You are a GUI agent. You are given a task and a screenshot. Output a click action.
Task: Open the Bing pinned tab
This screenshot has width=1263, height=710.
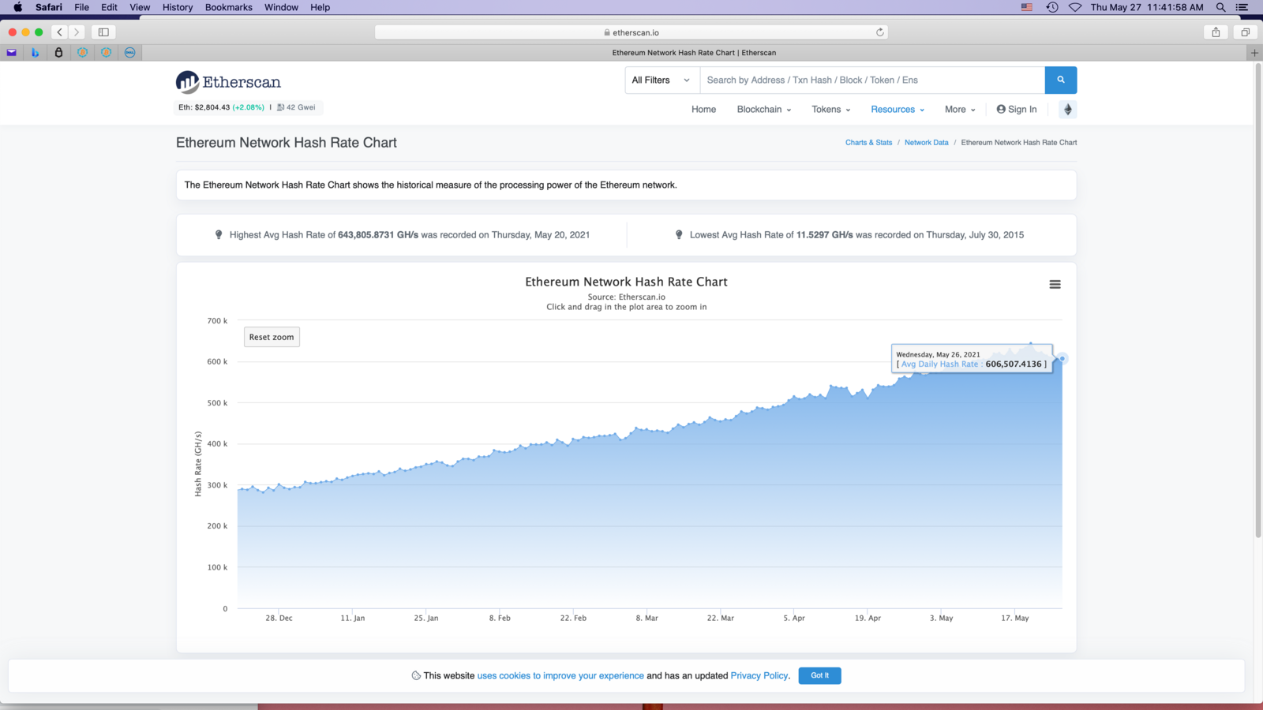[35, 53]
